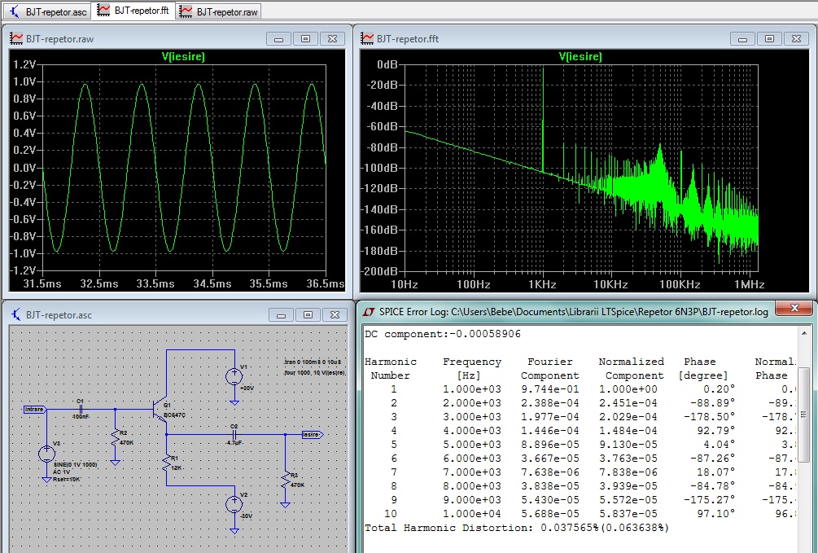
Task: Close the BJT-repetor.asc schematic window
Action: click(x=335, y=315)
